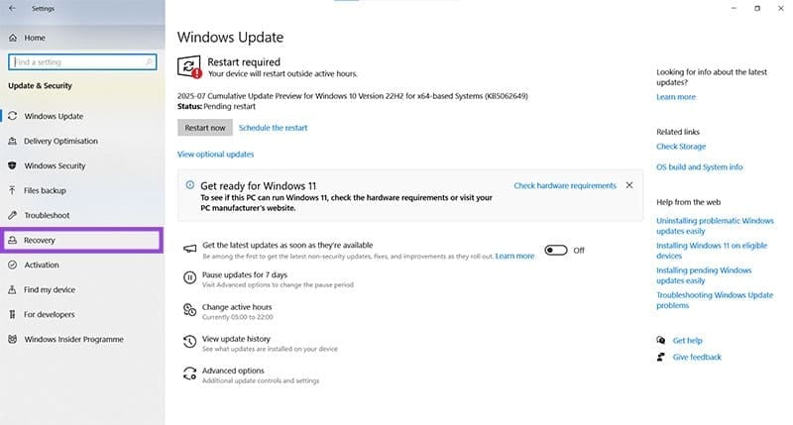Click the View update history clock icon
Image resolution: width=793 pixels, height=425 pixels.
[189, 342]
